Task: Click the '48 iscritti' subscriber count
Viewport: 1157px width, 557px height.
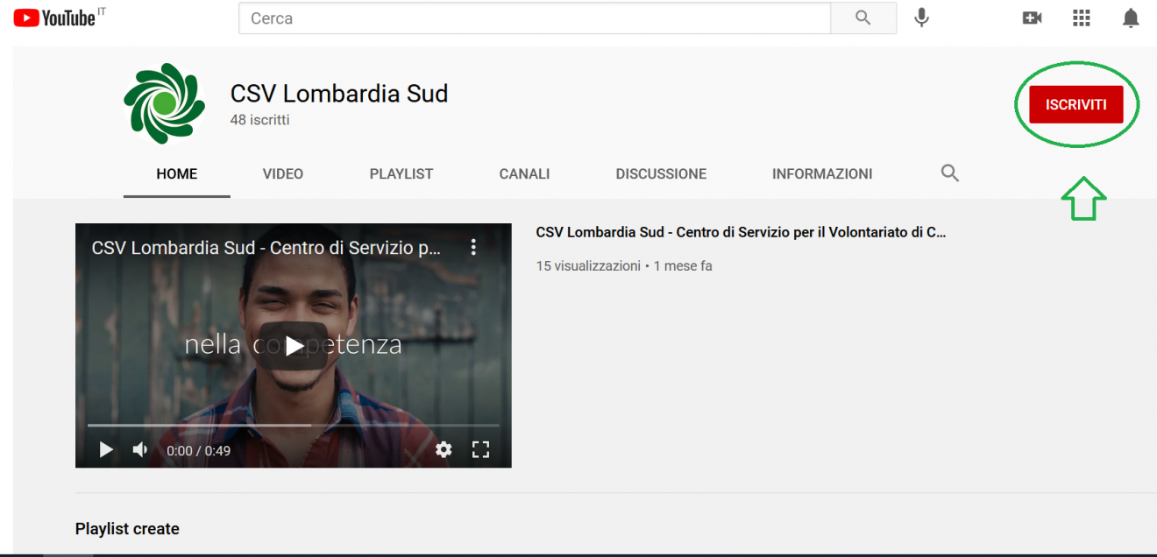Action: 259,120
